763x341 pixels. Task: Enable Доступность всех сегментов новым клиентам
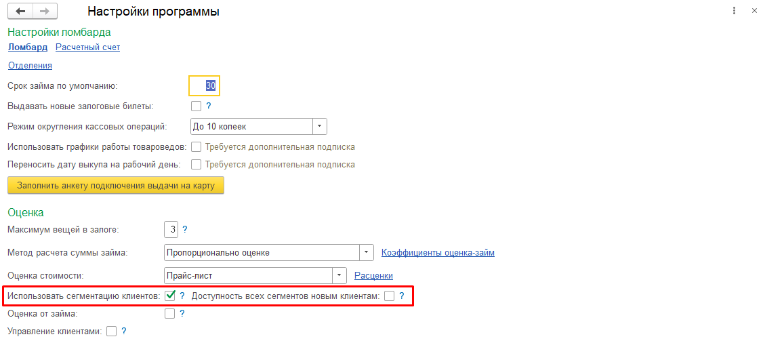point(389,296)
